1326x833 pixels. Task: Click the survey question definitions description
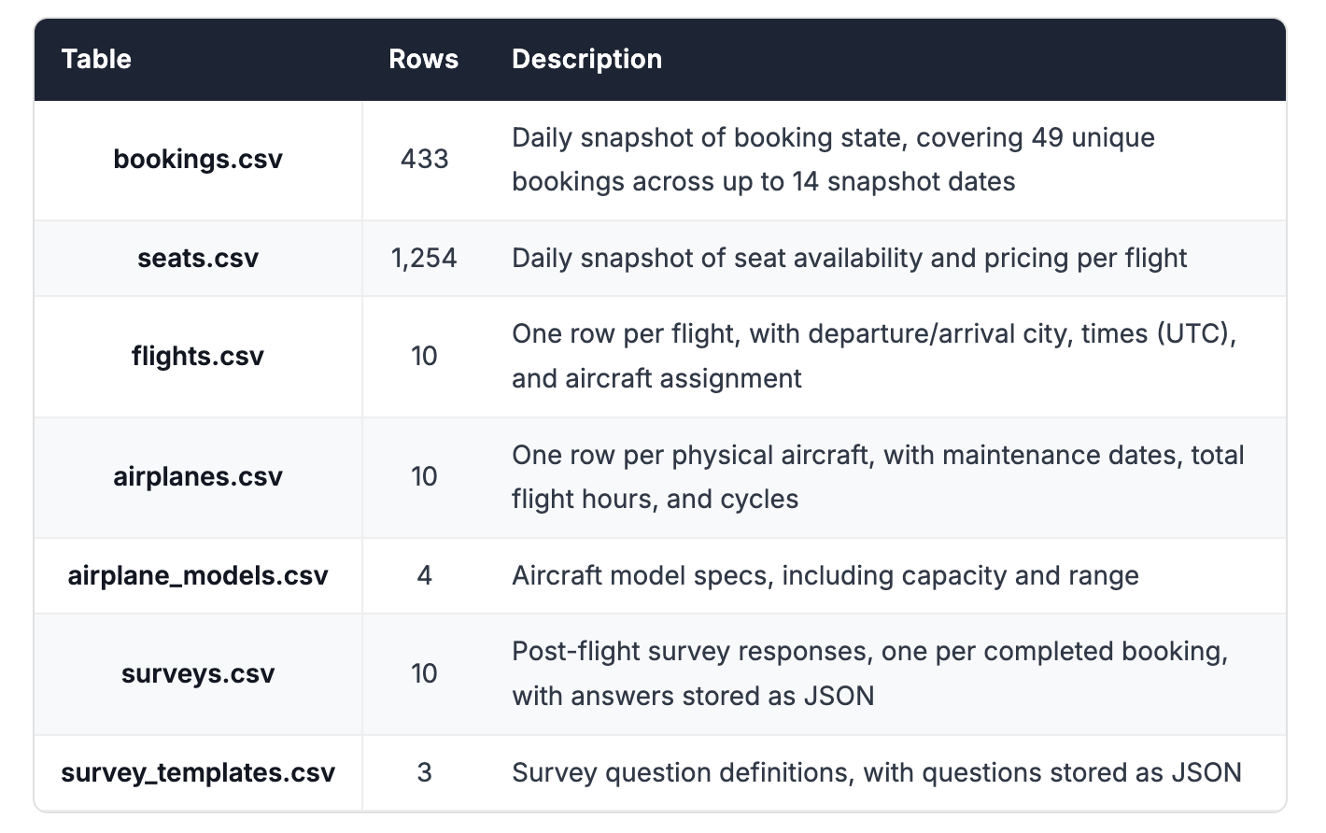point(876,772)
